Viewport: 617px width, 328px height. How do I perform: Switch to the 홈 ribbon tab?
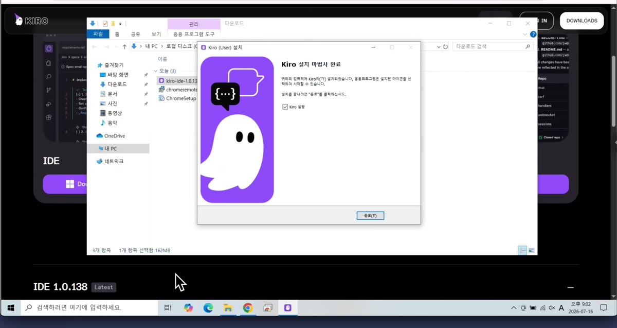(117, 34)
